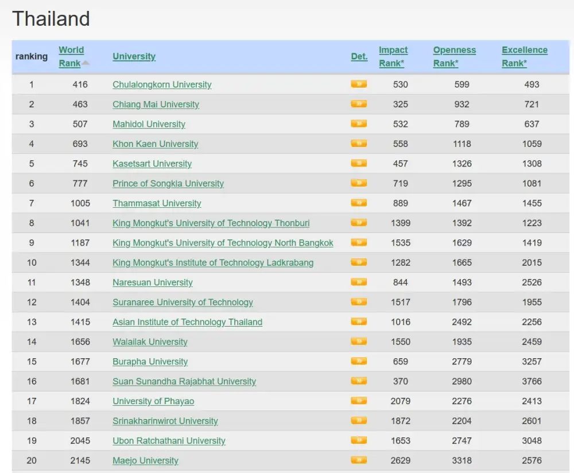Click details icon beside Thammasat University
574x473 pixels.
[359, 203]
